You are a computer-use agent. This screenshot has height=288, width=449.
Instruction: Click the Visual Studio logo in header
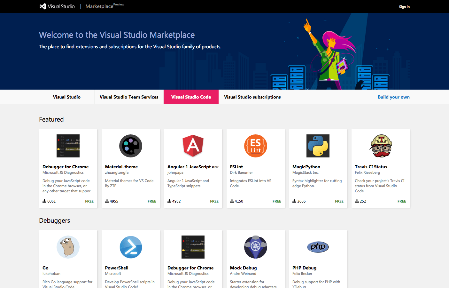[57, 6]
